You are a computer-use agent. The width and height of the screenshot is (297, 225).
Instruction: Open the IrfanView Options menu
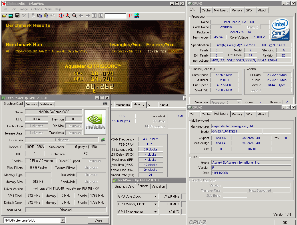click(x=36, y=9)
